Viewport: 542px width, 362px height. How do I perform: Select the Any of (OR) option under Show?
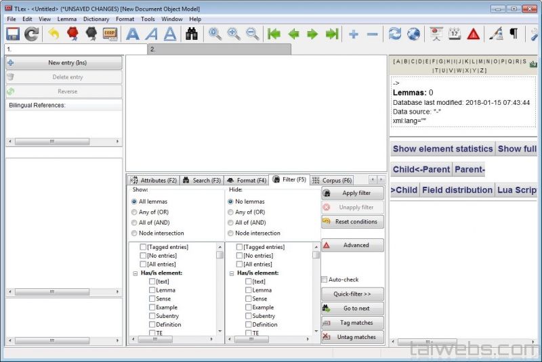(134, 212)
